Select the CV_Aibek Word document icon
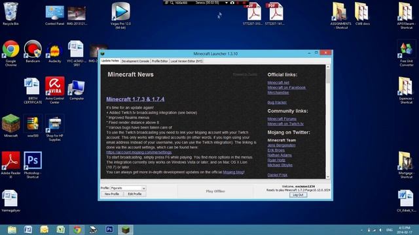Image resolution: width=419 pixels, height=235 pixels. 406,200
